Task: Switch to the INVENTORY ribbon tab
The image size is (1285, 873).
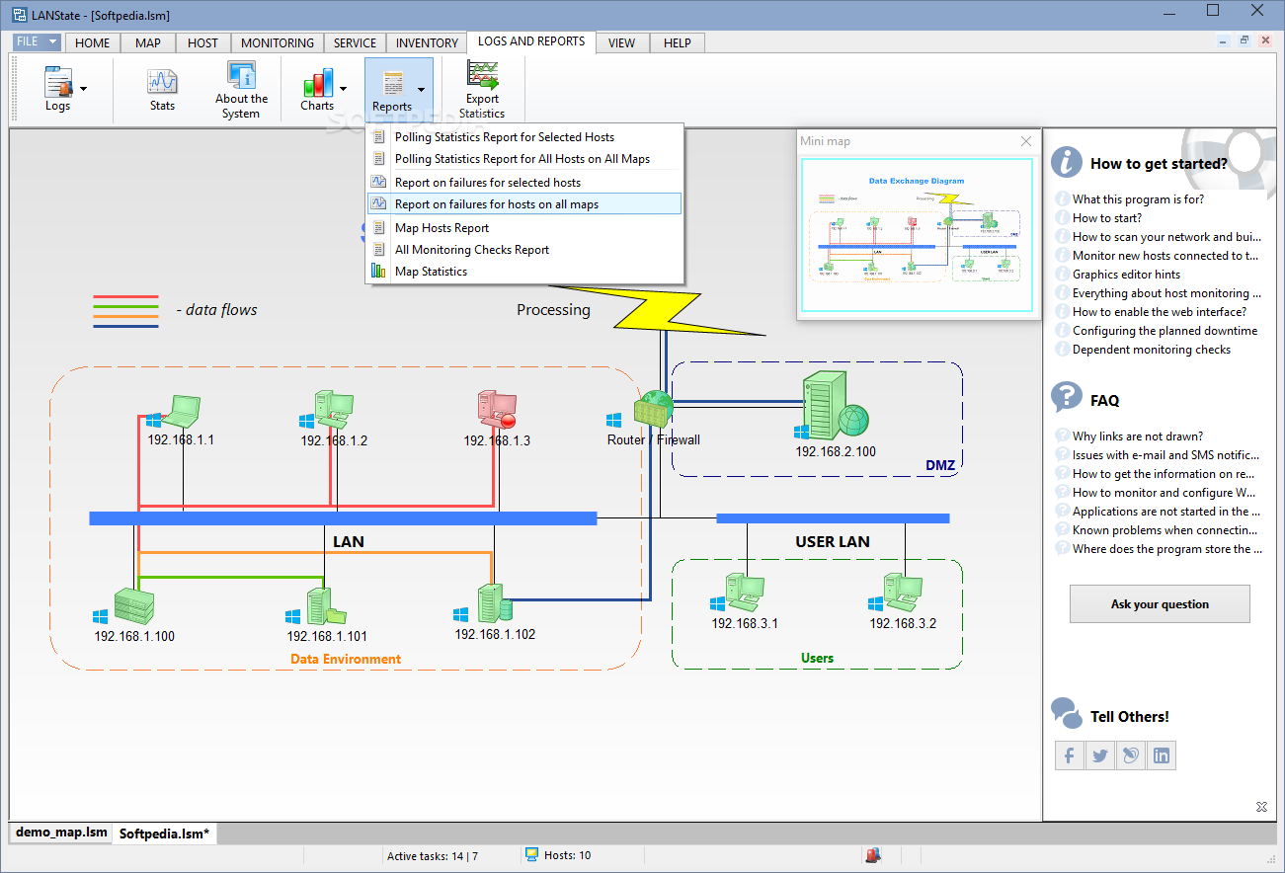Action: click(x=427, y=42)
